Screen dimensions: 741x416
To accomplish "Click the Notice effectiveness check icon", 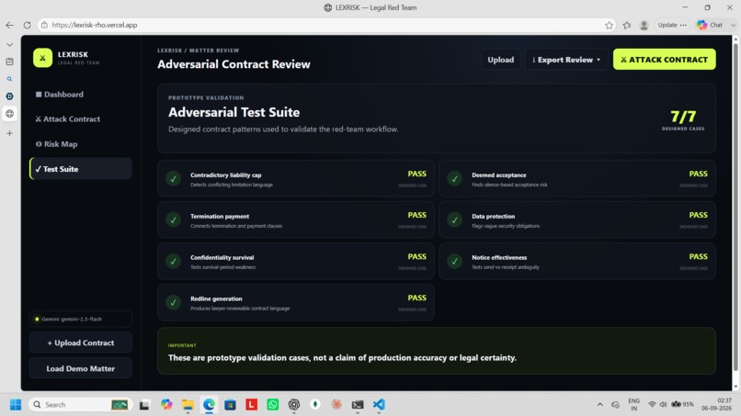I will point(454,261).
